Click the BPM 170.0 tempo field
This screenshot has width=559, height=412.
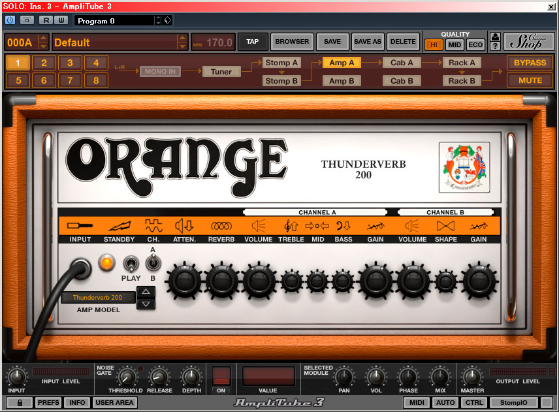pos(213,42)
